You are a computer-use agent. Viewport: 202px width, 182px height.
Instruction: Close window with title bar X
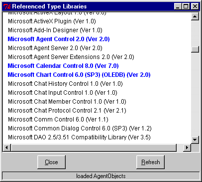tap(195, 6)
